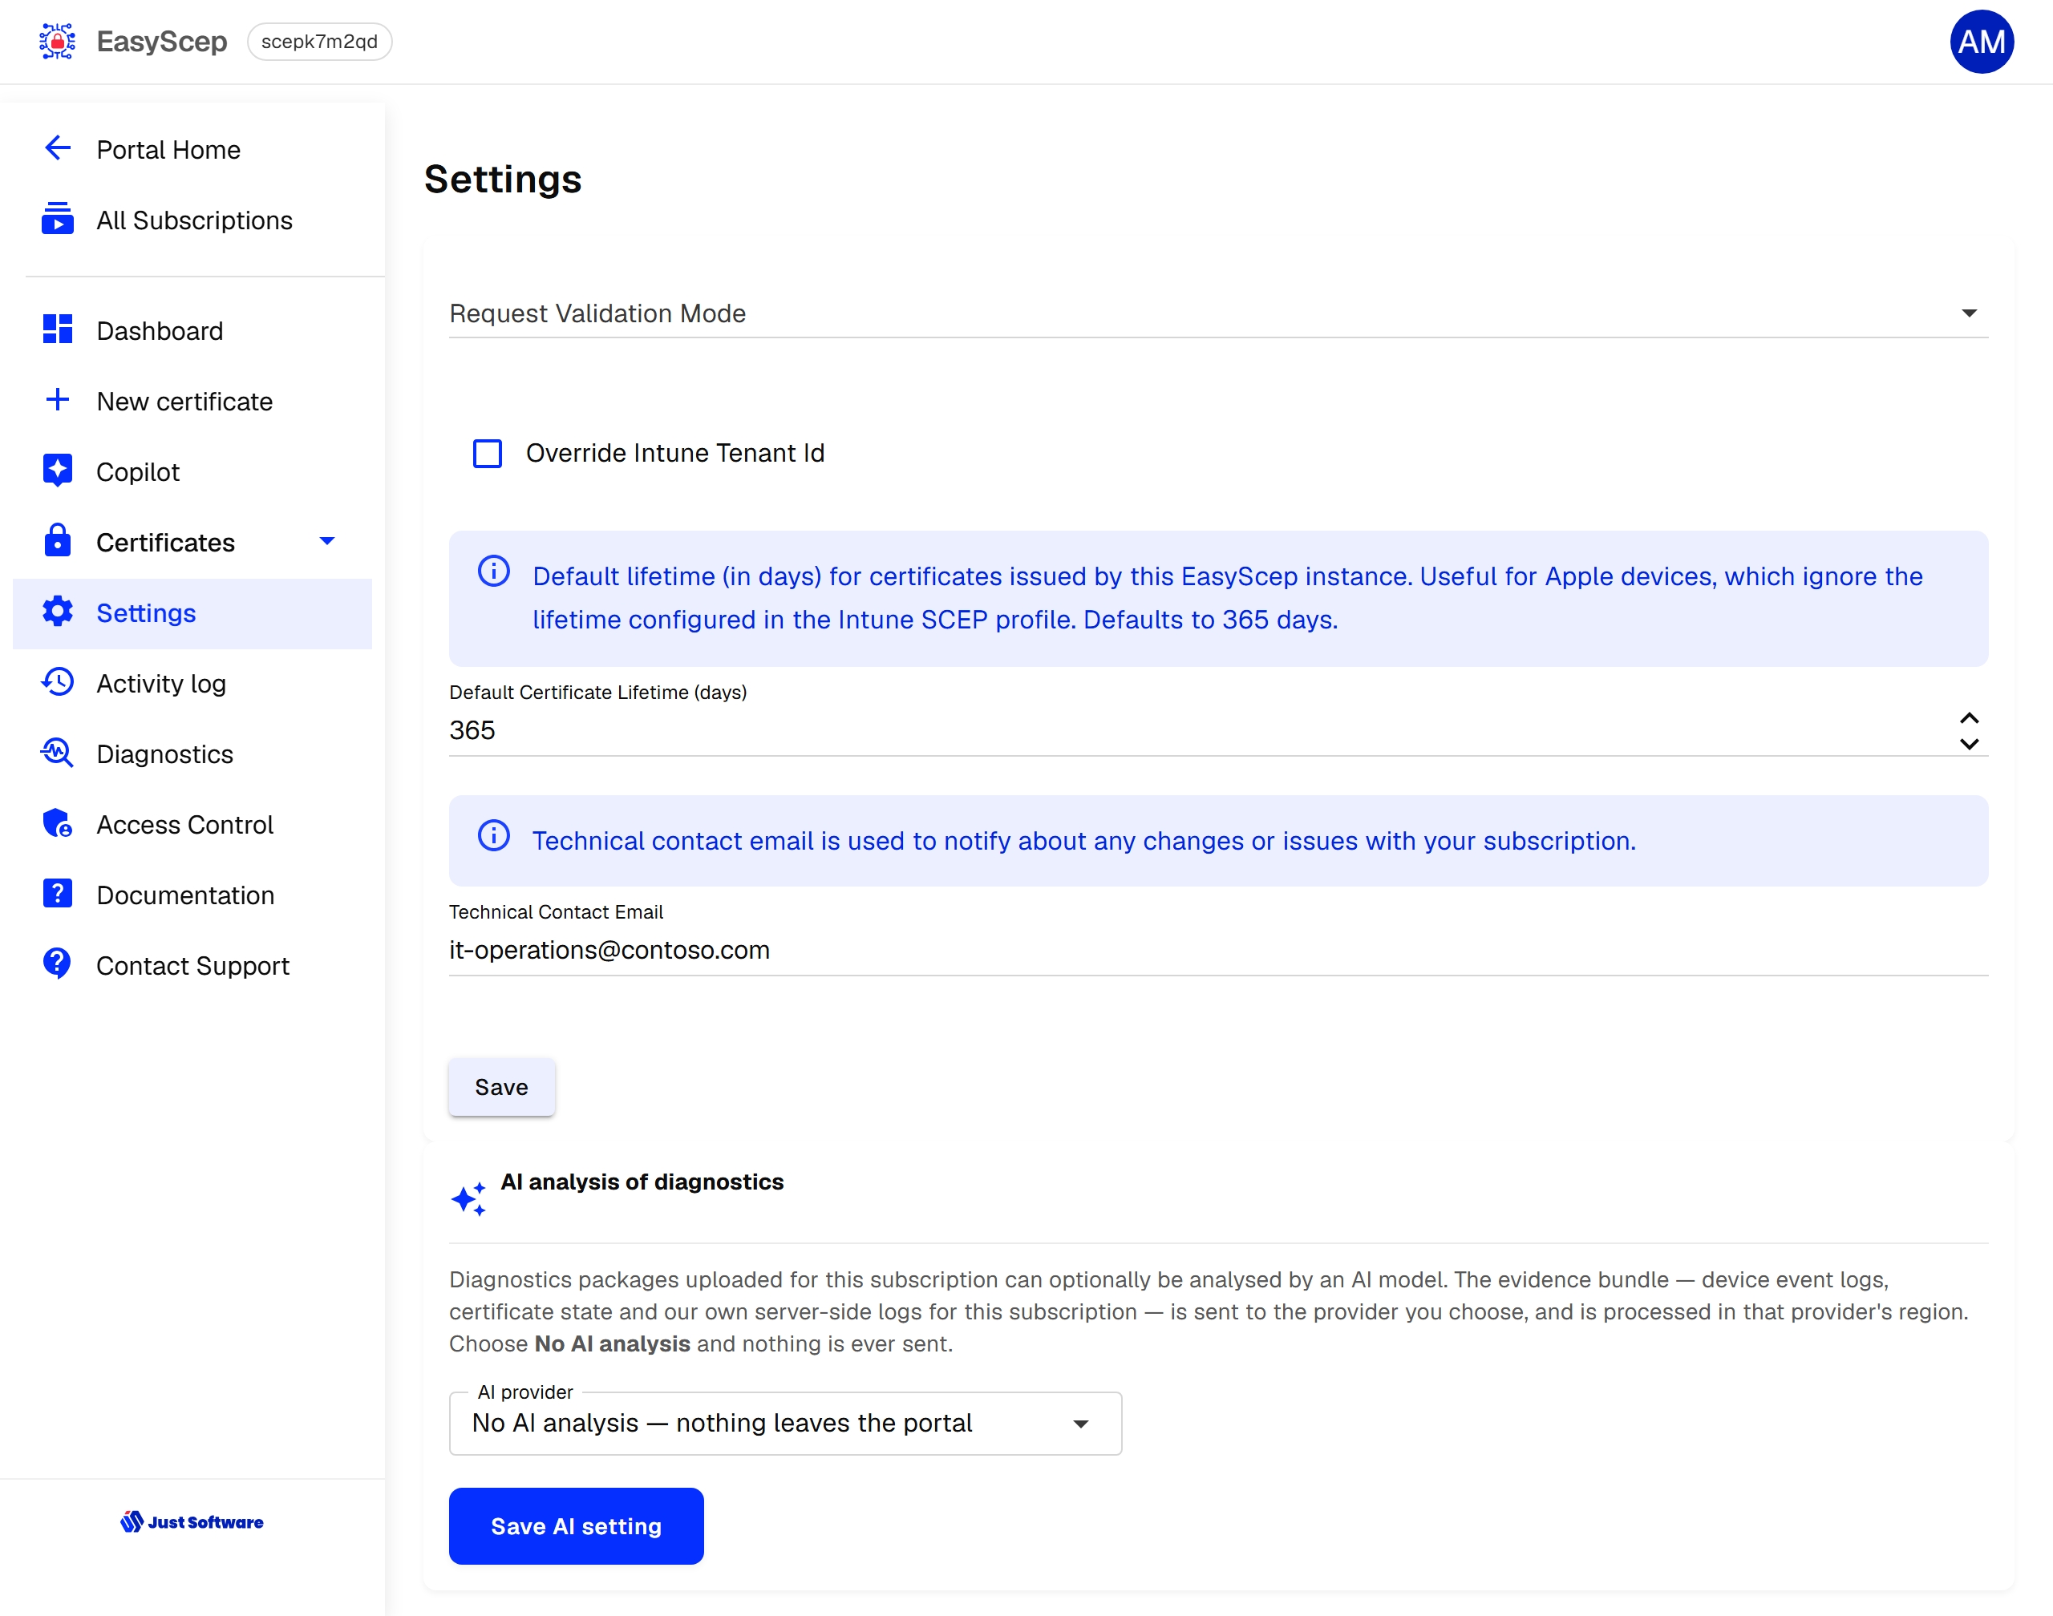Image resolution: width=2053 pixels, height=1616 pixels.
Task: Click the Dashboard grid icon
Action: [x=58, y=329]
